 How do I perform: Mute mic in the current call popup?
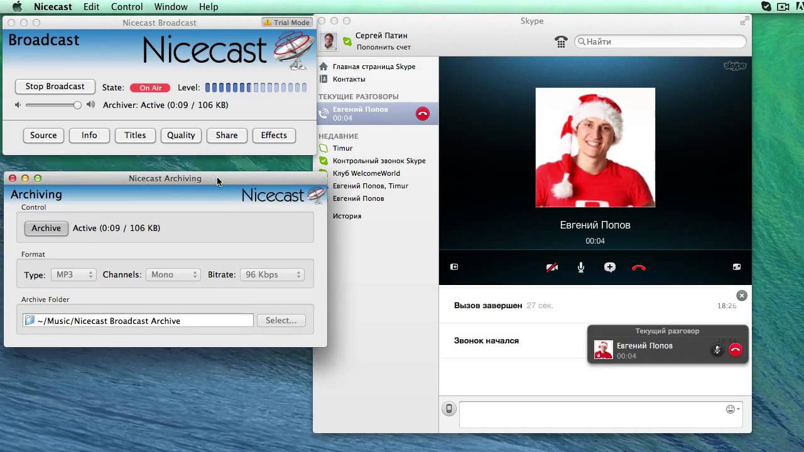[717, 350]
